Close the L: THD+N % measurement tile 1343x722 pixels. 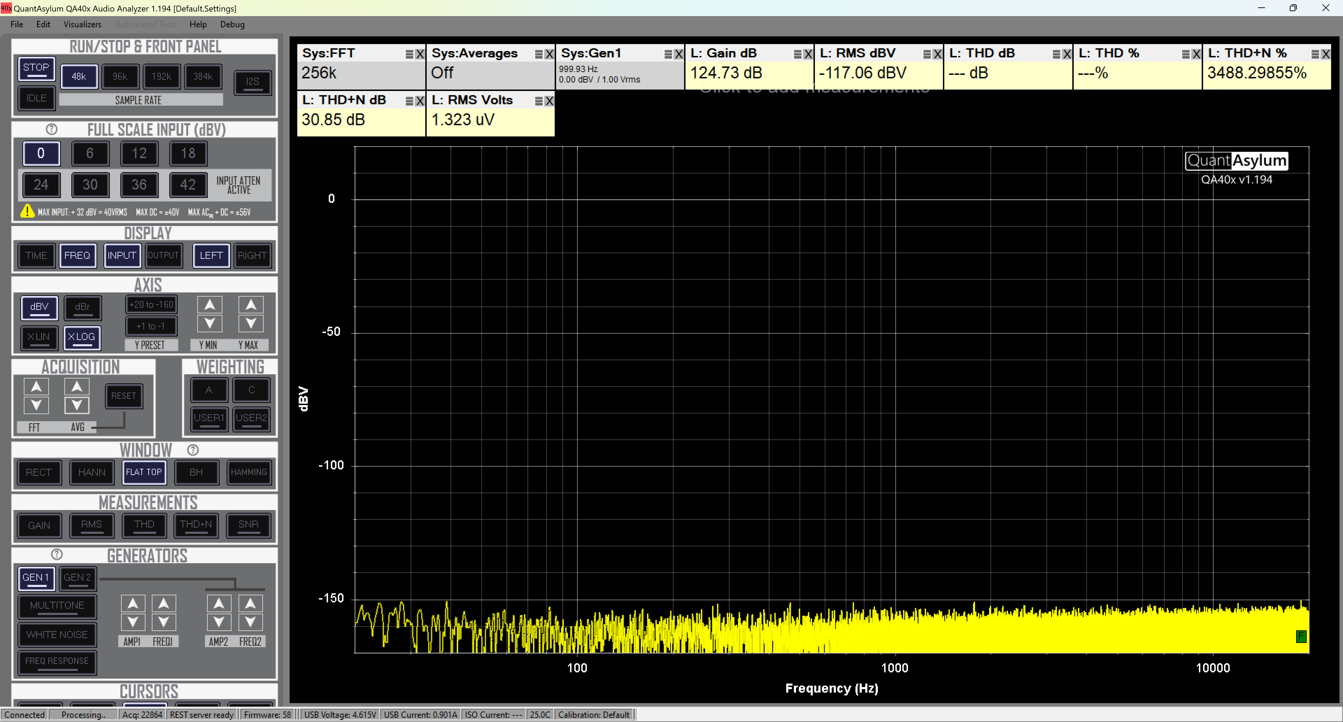coord(1326,54)
